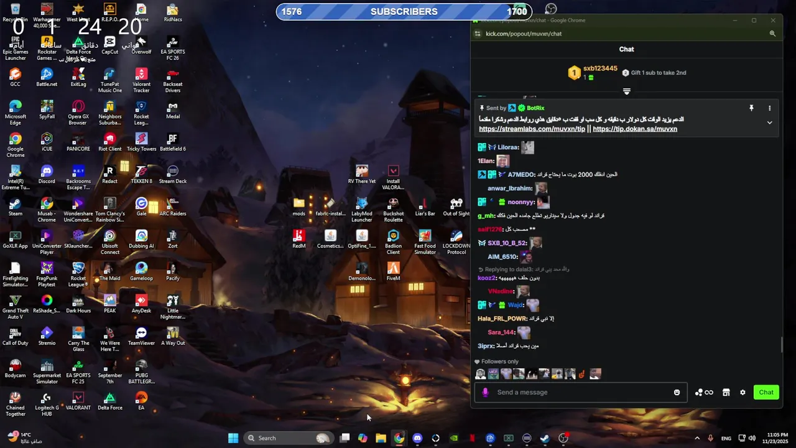Launch the Ubisoft Connect shortcut

tap(110, 242)
